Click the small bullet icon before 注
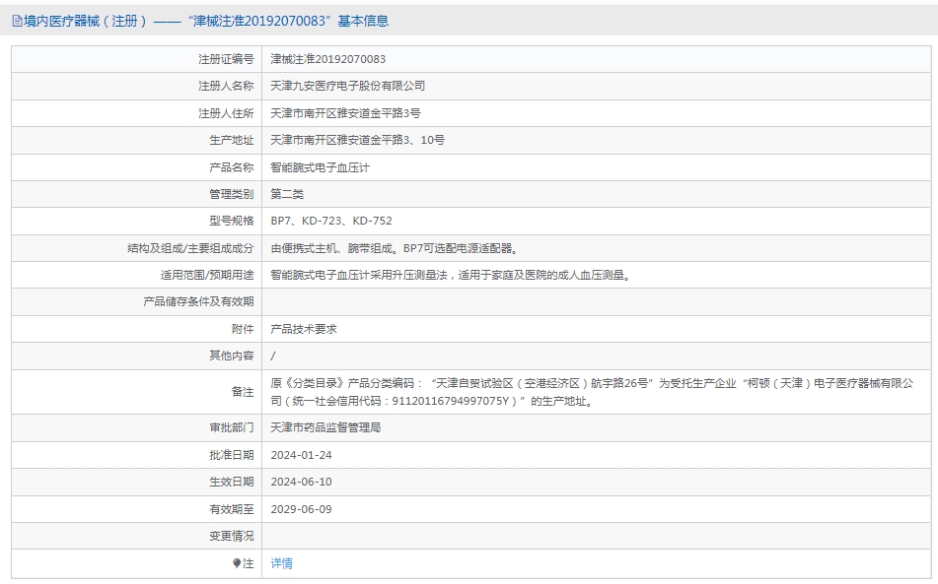This screenshot has width=938, height=584. pyautogui.click(x=237, y=563)
